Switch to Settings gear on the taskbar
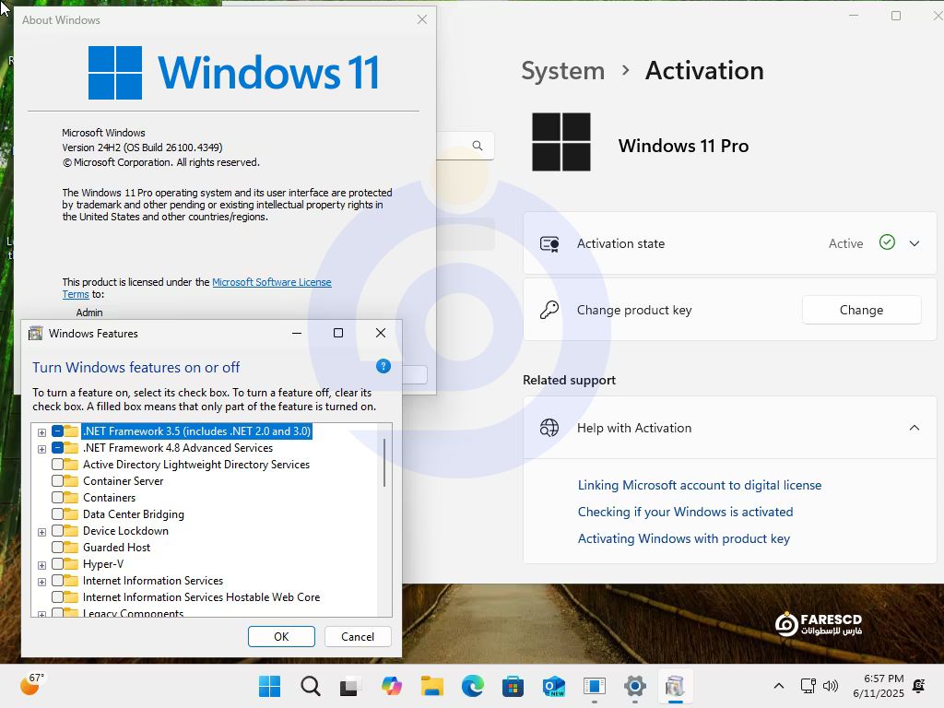Screen dimensions: 944x708 634,686
